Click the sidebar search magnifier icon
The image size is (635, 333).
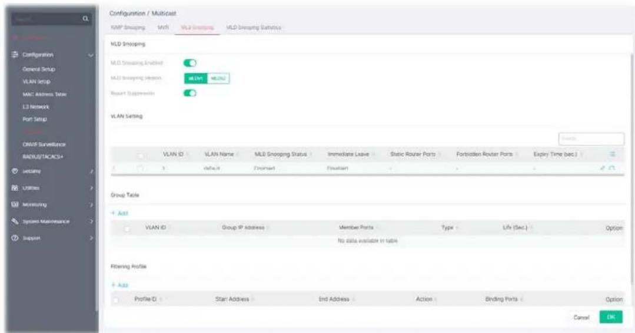point(85,19)
